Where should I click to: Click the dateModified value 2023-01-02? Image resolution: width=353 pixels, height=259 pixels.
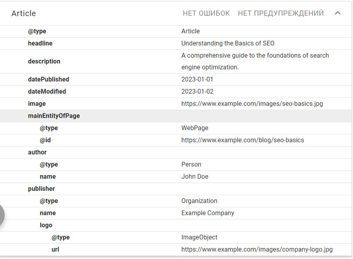(197, 92)
